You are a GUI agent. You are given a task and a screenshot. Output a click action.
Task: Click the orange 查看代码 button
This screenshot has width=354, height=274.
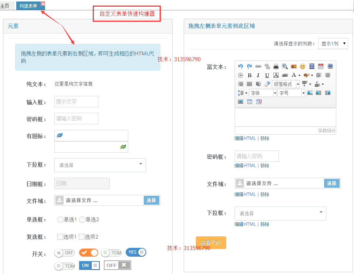coord(211,243)
